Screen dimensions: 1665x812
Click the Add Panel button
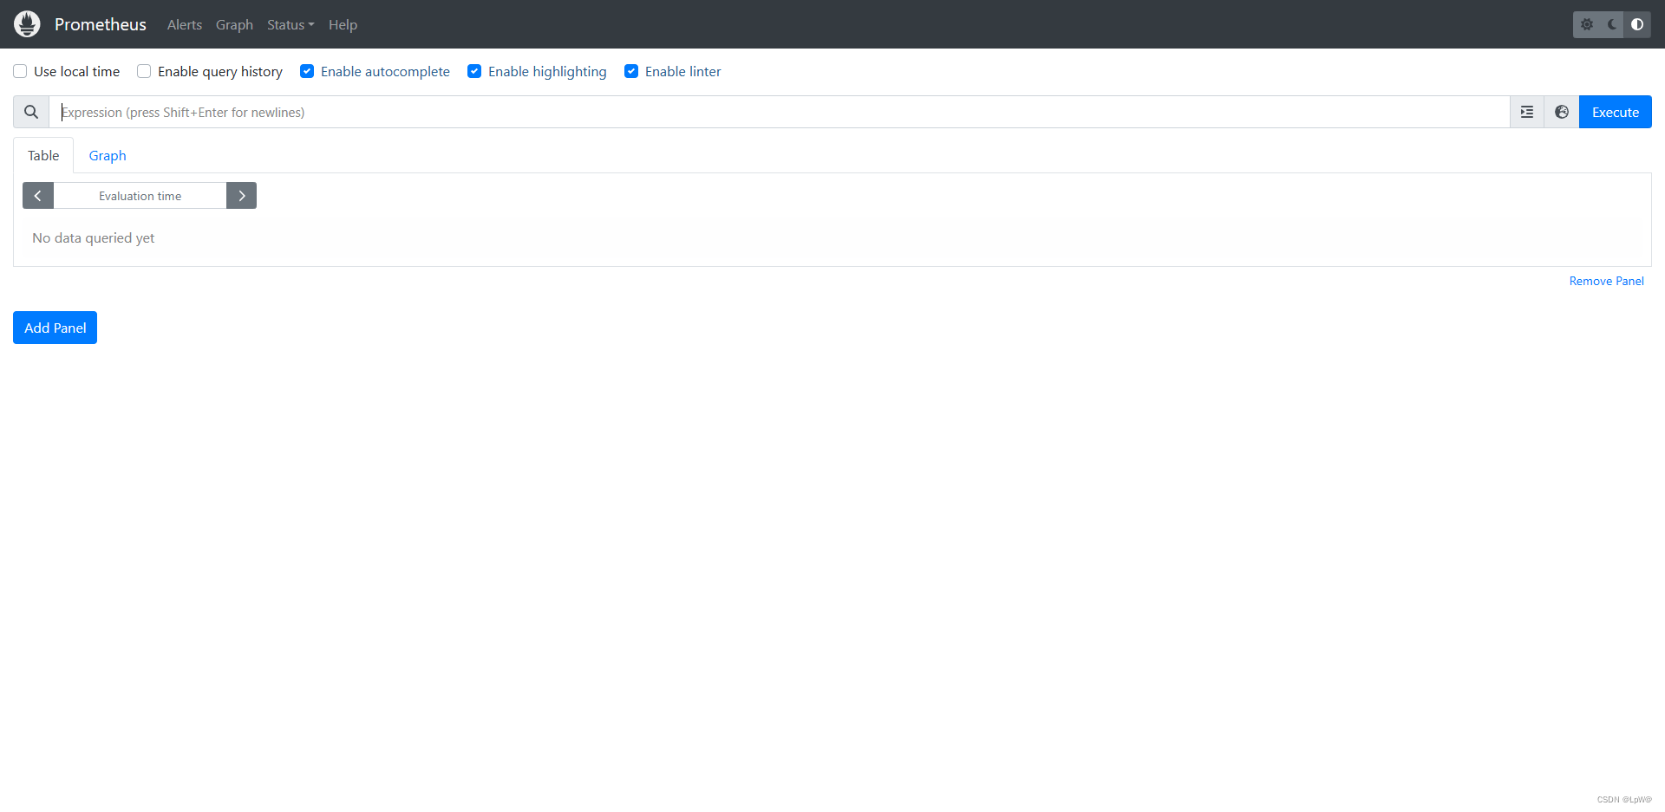tap(54, 327)
